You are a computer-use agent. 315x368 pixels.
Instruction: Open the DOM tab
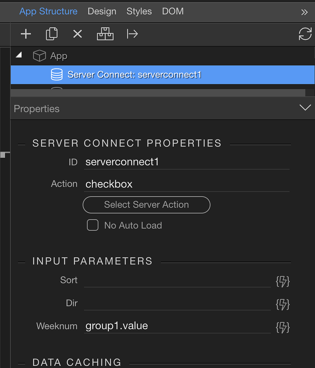(173, 11)
